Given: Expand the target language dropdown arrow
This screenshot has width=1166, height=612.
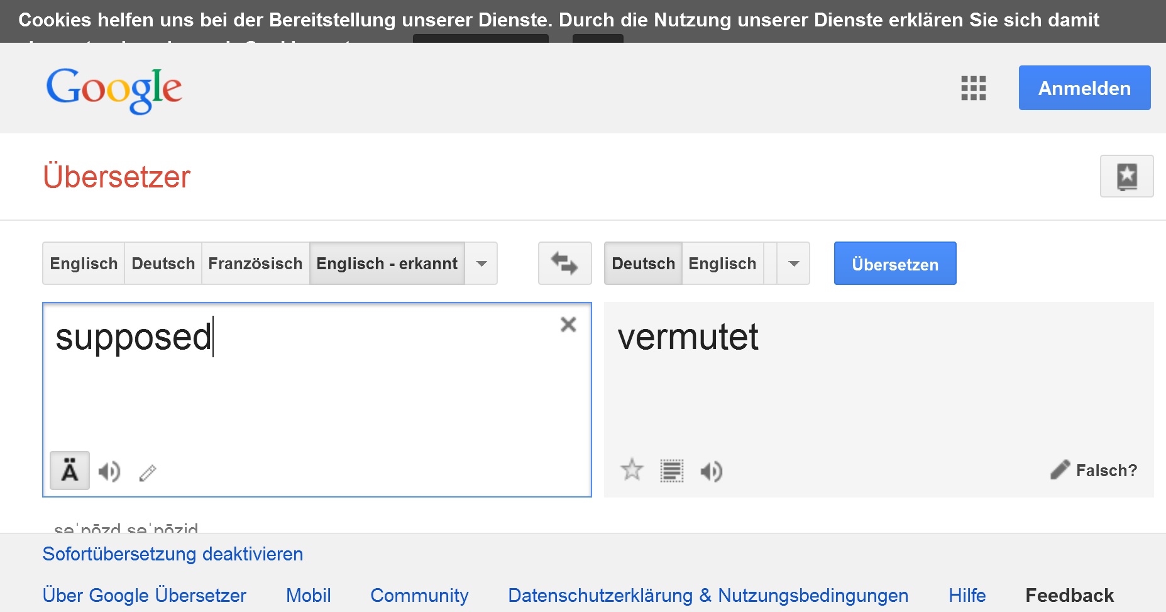Looking at the screenshot, I should click(793, 264).
